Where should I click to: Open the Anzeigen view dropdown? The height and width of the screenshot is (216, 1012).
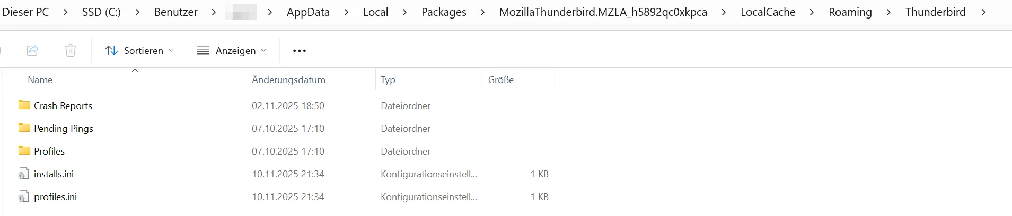231,50
